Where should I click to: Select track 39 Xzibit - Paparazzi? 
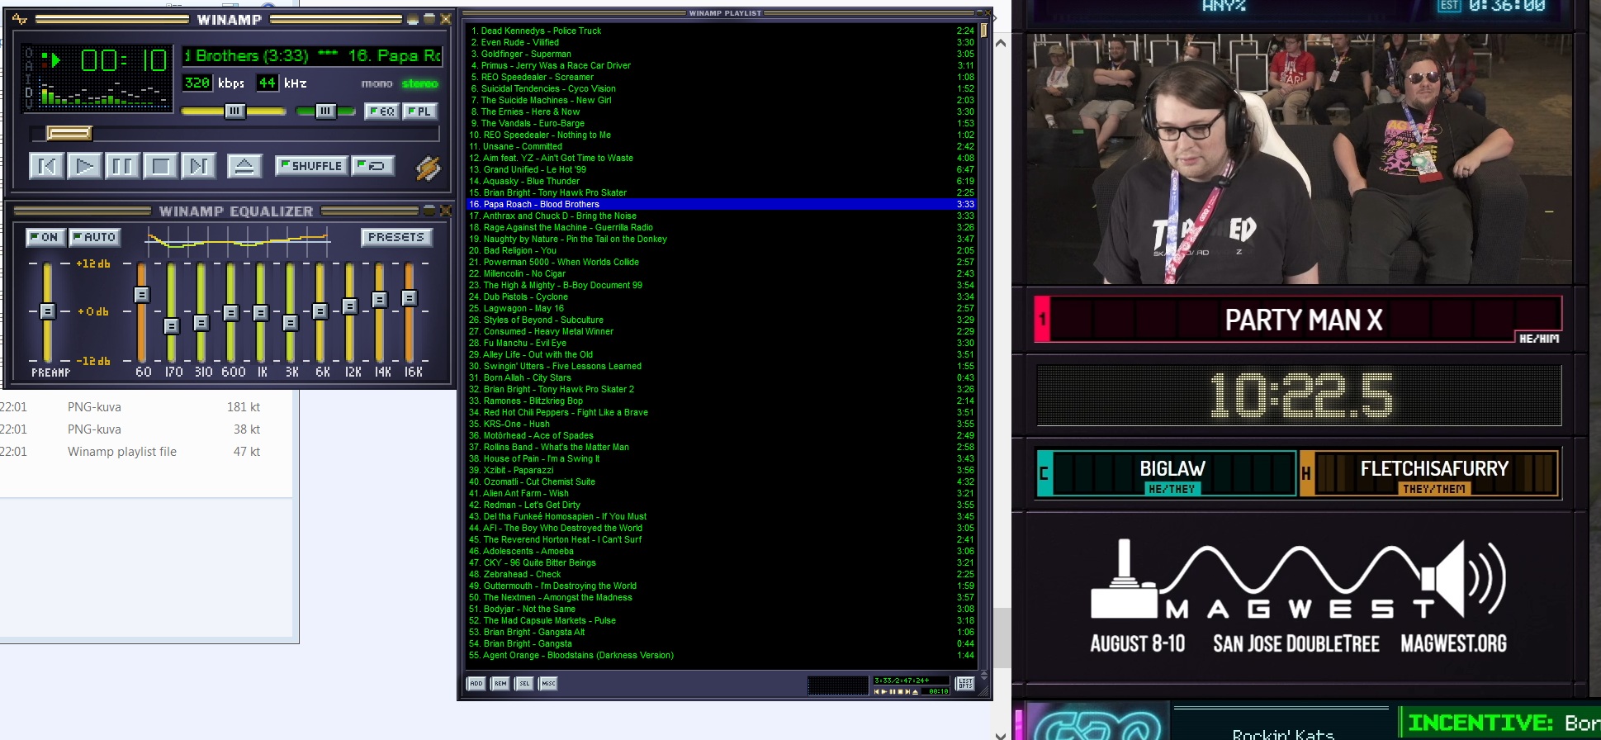[x=722, y=470]
